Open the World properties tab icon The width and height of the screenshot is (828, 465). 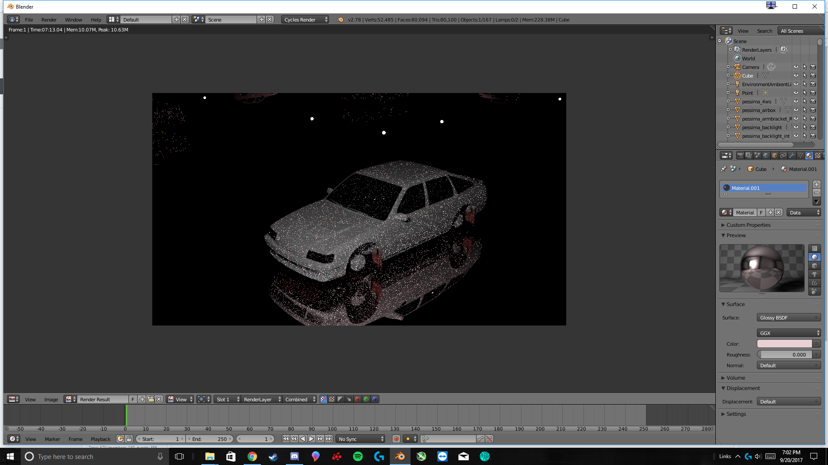point(766,155)
